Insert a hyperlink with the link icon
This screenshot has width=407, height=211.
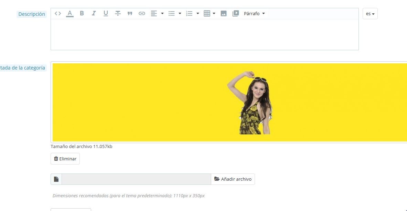coord(142,13)
